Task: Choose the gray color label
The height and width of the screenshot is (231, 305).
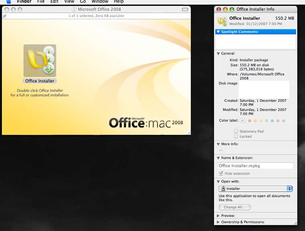Action: [284, 121]
